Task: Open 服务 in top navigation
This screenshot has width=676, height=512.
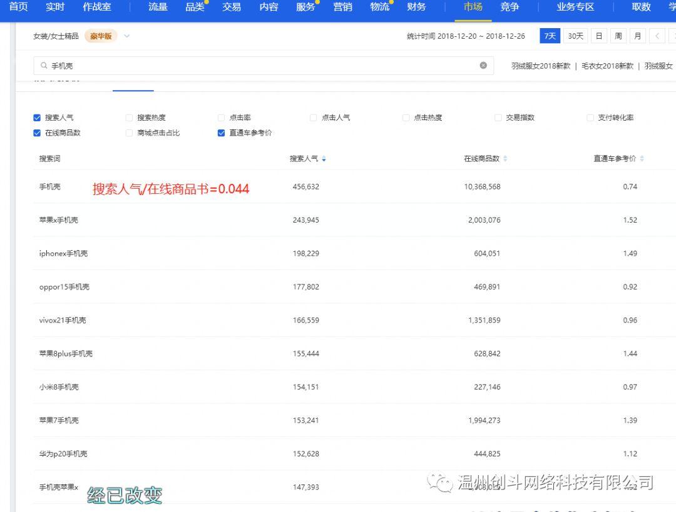Action: click(x=305, y=7)
